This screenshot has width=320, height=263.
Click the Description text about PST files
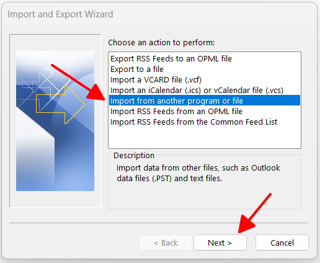coord(198,173)
